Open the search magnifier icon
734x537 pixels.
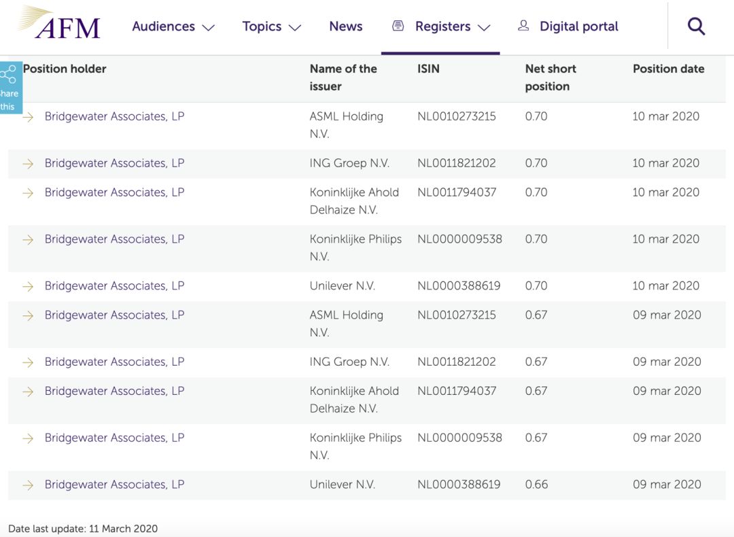[696, 27]
